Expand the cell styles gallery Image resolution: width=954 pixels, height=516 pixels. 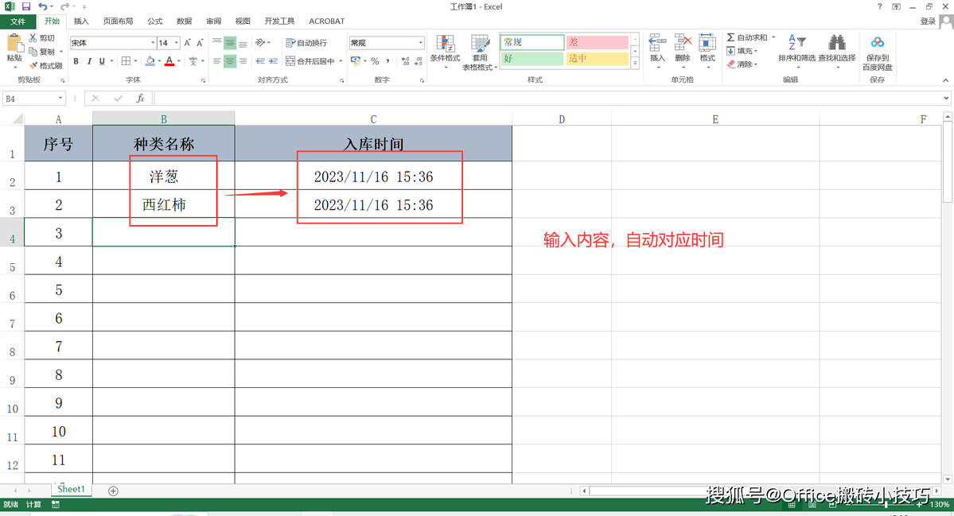[x=635, y=64]
